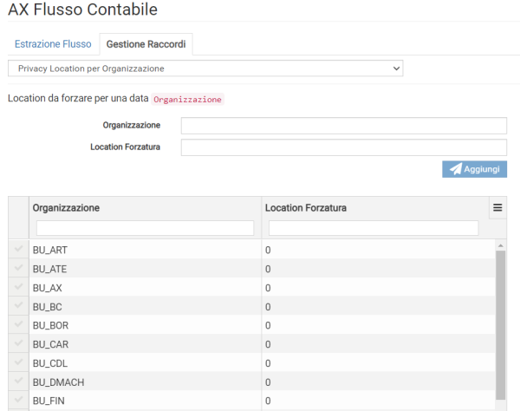Select the Gestione Raccordi tab
Viewport: 520px width, 411px height.
pos(146,44)
